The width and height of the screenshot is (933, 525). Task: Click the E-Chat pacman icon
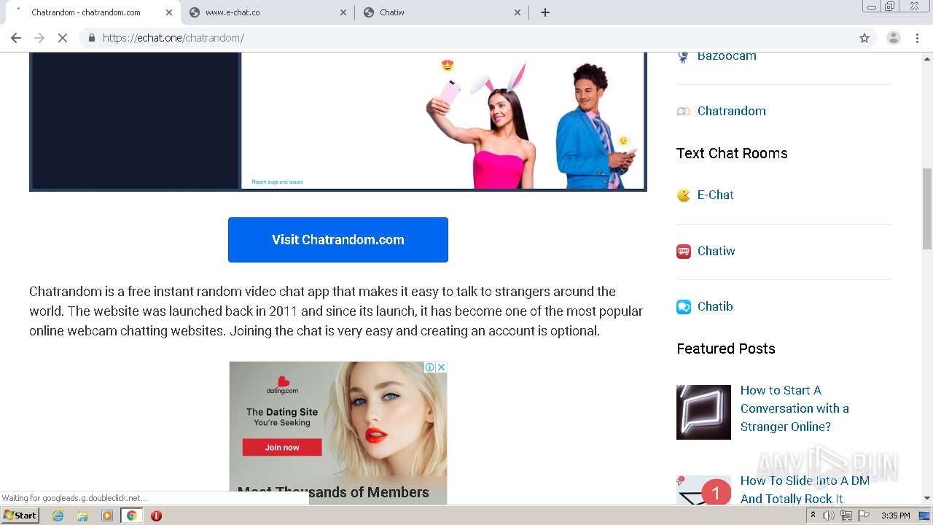point(683,195)
